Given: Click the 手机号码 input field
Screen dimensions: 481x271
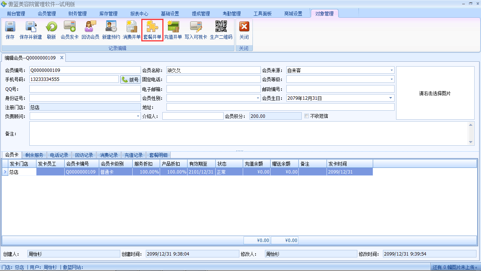Looking at the screenshot, I should [x=74, y=79].
